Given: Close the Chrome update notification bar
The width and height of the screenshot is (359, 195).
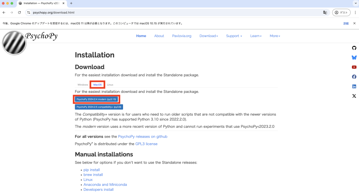Looking at the screenshot, I should click(x=354, y=23).
